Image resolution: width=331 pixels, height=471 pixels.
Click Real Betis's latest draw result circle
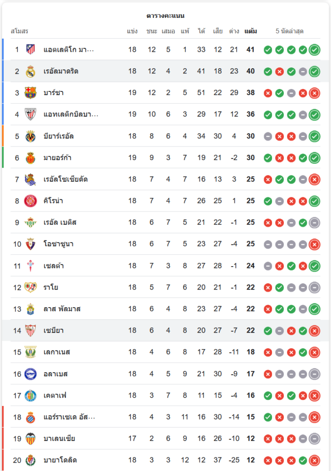[x=314, y=222]
